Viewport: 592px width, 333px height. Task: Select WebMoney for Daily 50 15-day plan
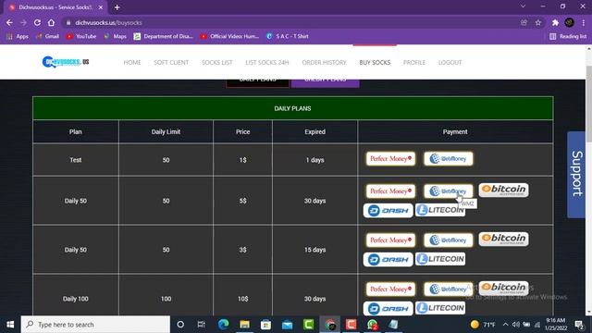pos(448,240)
